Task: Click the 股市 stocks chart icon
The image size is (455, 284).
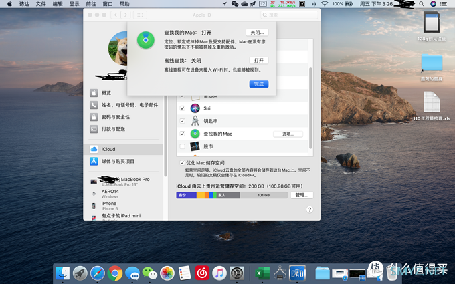Action: pyautogui.click(x=195, y=146)
